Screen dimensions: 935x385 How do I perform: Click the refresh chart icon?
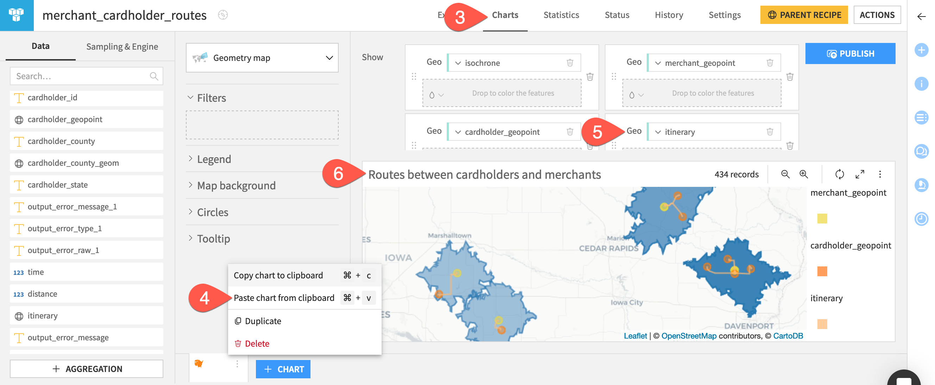[x=839, y=174]
